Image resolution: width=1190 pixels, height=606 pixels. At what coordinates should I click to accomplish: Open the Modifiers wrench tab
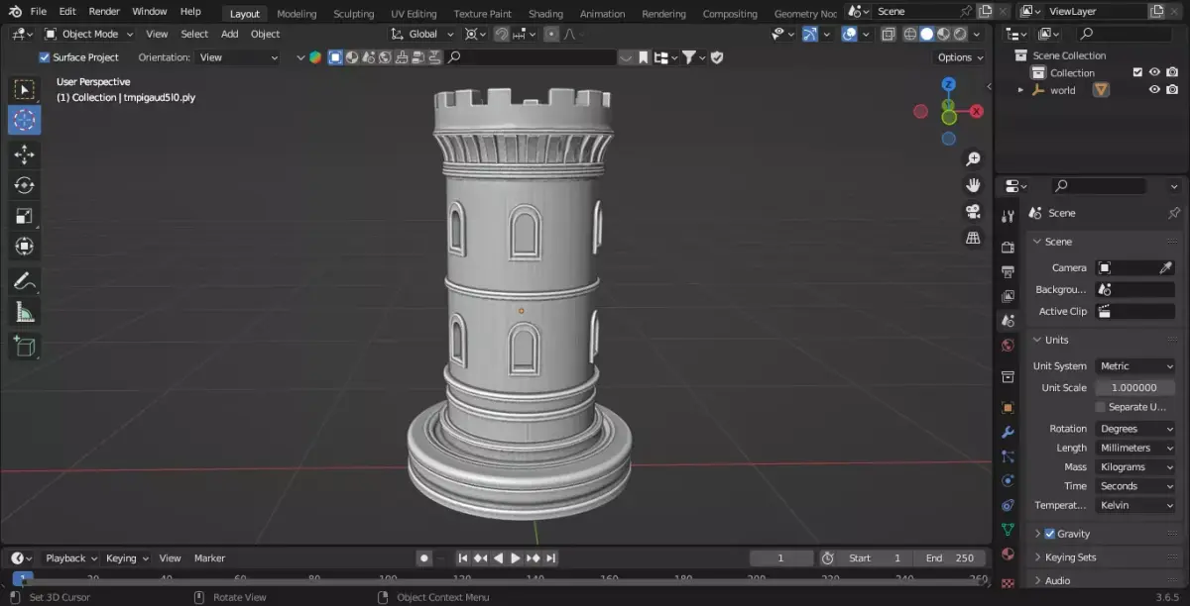[1008, 433]
